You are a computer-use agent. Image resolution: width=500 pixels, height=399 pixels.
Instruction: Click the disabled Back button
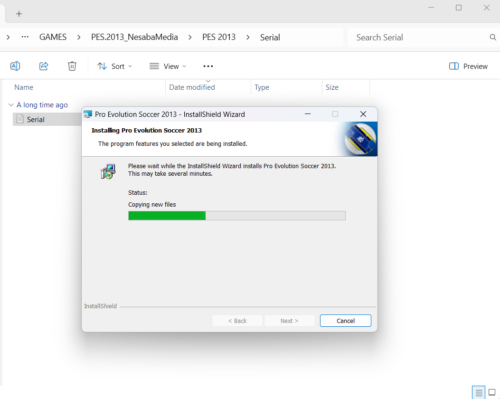coord(237,321)
